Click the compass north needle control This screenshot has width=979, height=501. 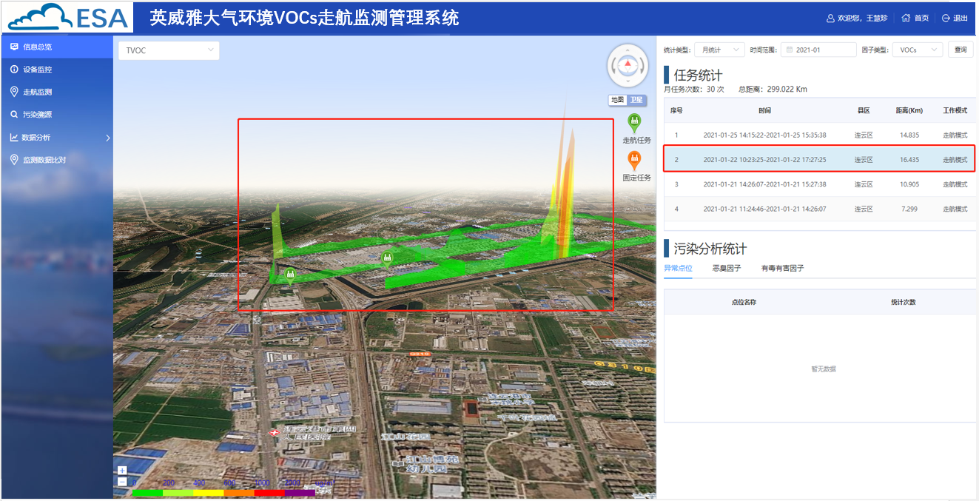(628, 64)
